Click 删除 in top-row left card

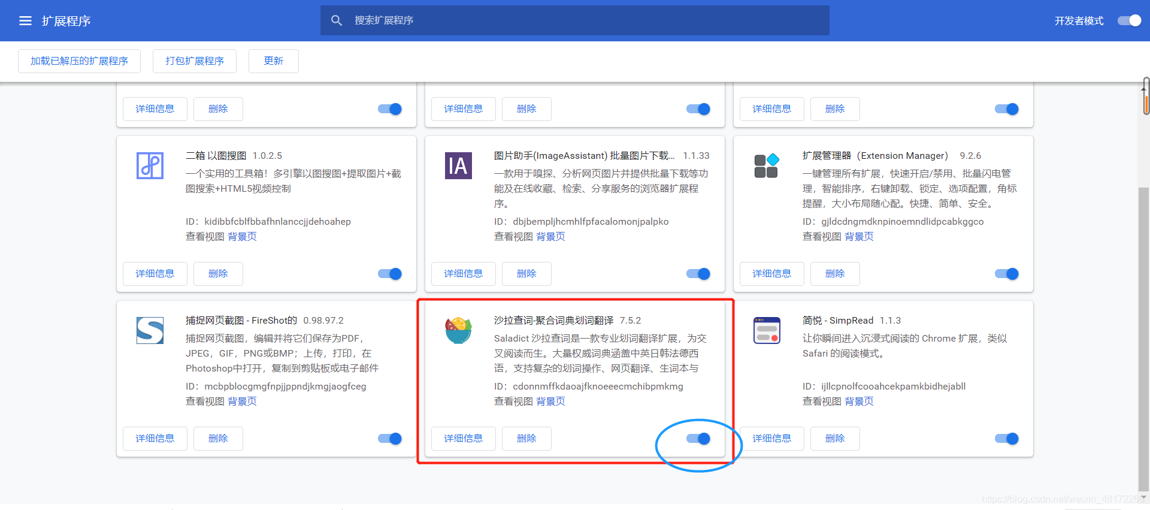(218, 109)
